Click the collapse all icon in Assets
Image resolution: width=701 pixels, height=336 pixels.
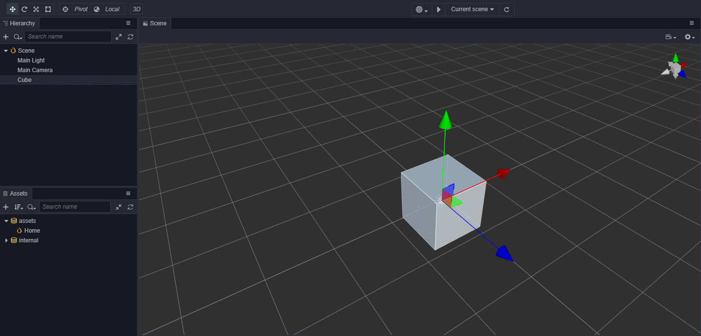pos(119,207)
